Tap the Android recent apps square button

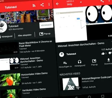click(x=103, y=96)
